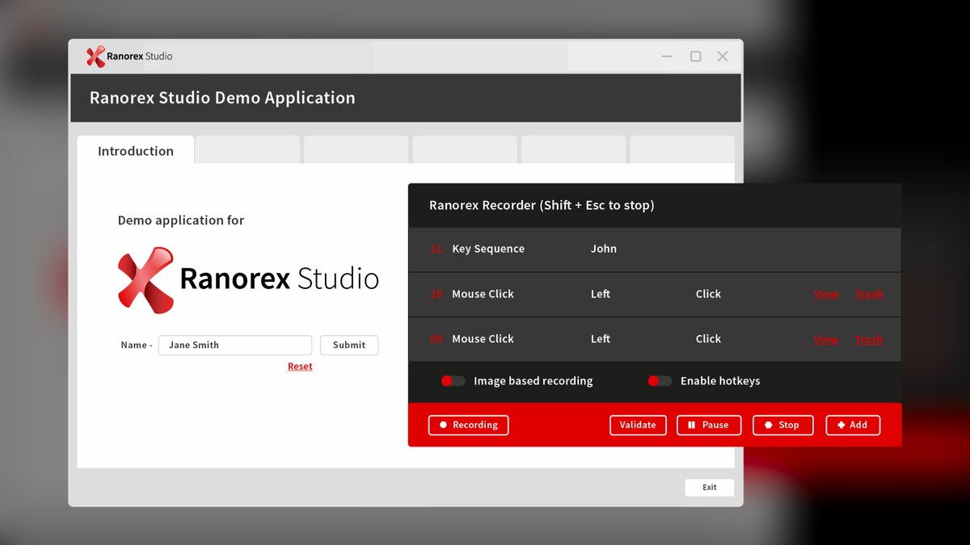Select Mouse Click text in step 09

(483, 339)
